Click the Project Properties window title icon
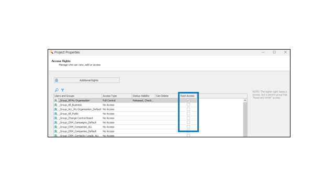 click(51, 52)
